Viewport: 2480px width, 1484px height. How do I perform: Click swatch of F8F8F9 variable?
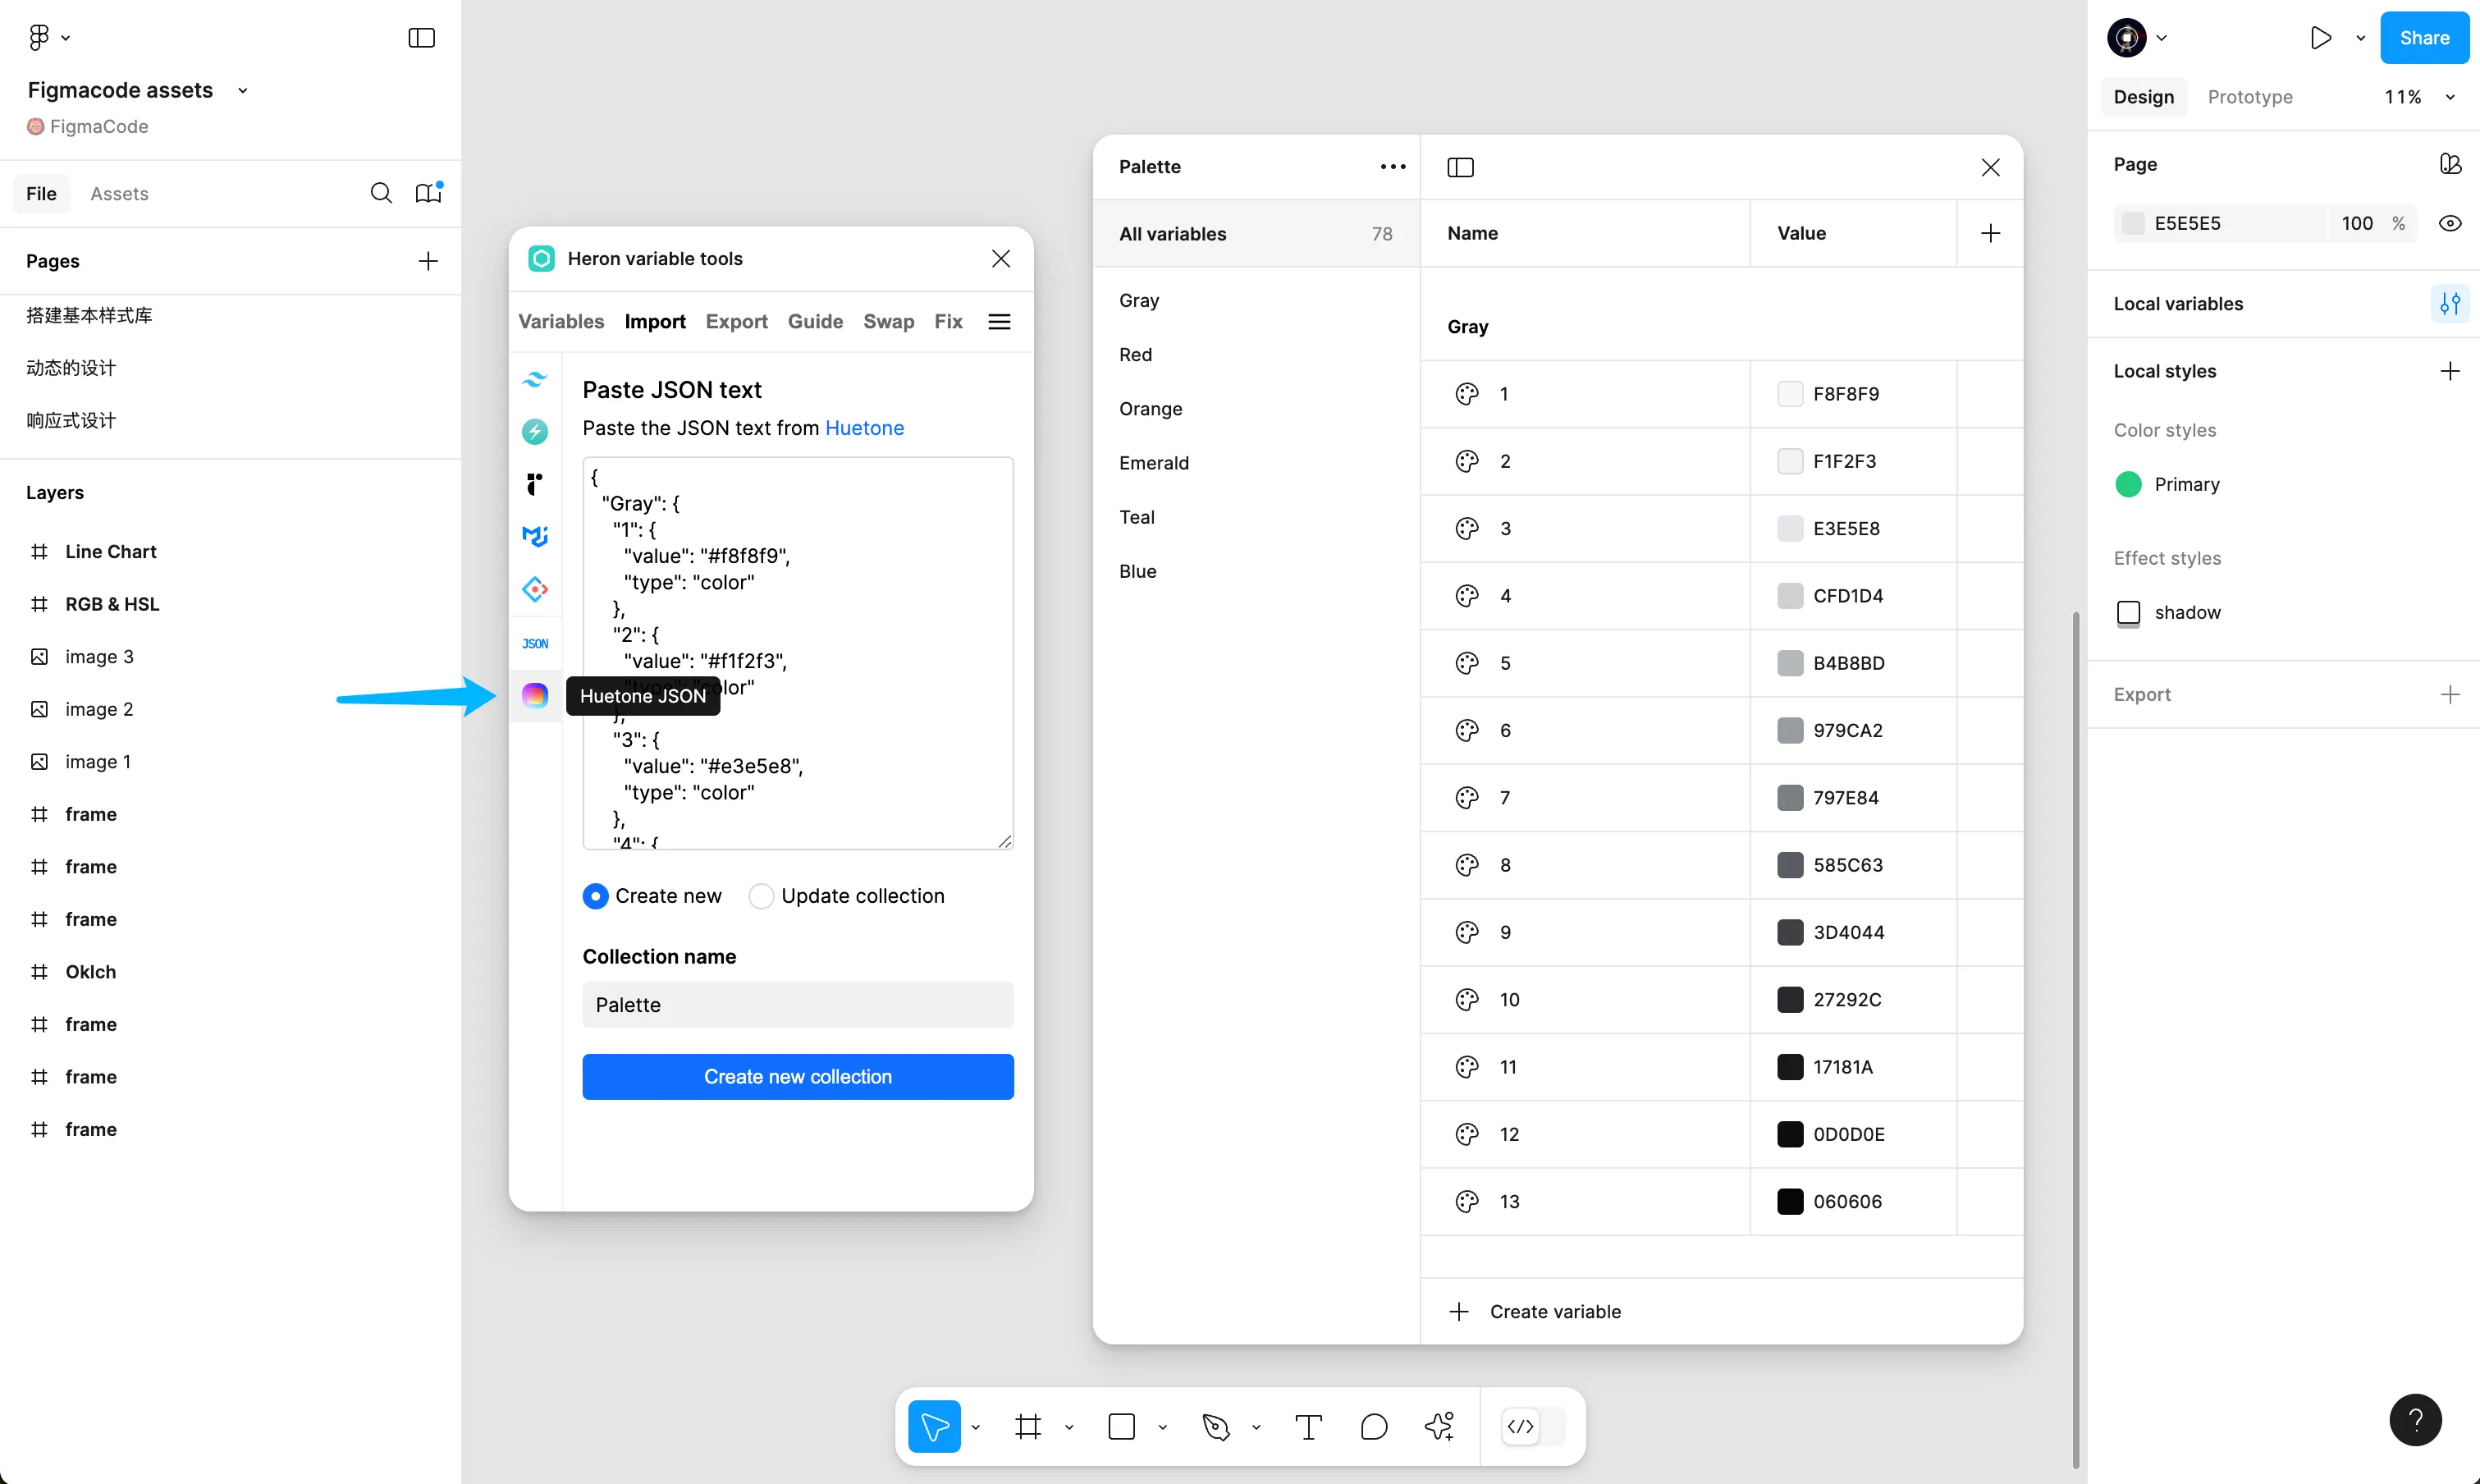[x=1789, y=394]
